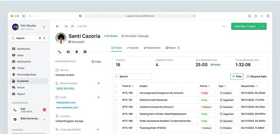Copy customer details with Copy button

(x=96, y=61)
